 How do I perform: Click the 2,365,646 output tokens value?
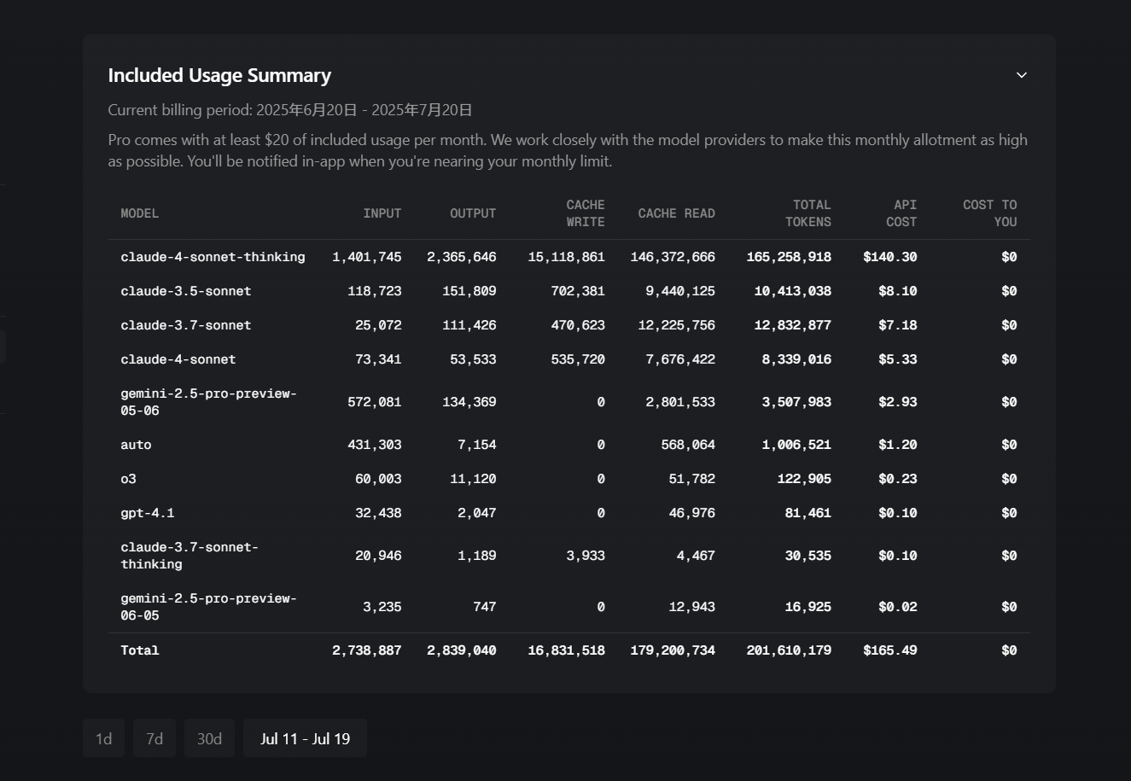(462, 257)
